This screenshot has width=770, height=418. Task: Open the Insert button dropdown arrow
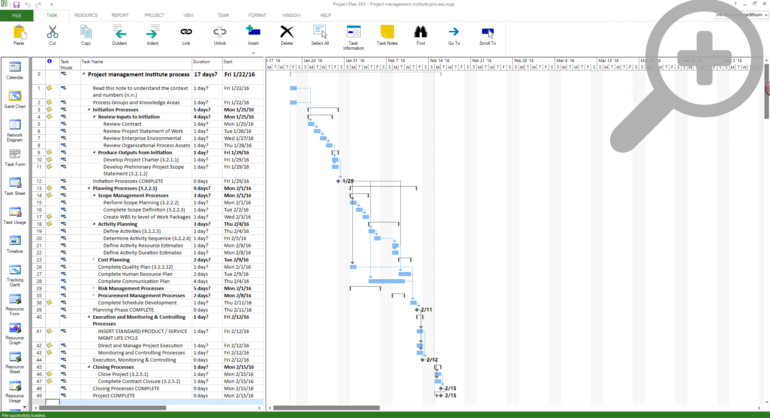253,53
